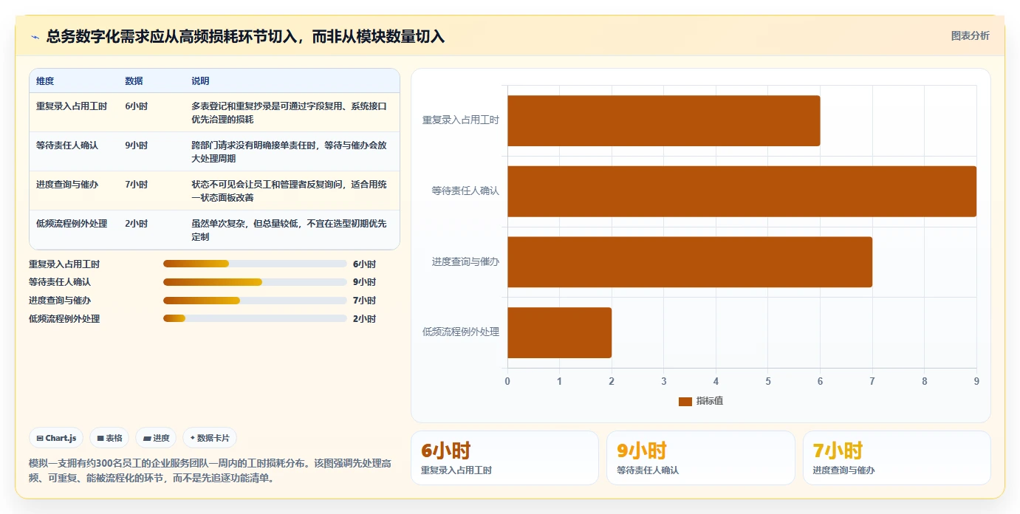The image size is (1020, 514).
Task: Click the 6小时 value in the table
Action: pos(136,106)
